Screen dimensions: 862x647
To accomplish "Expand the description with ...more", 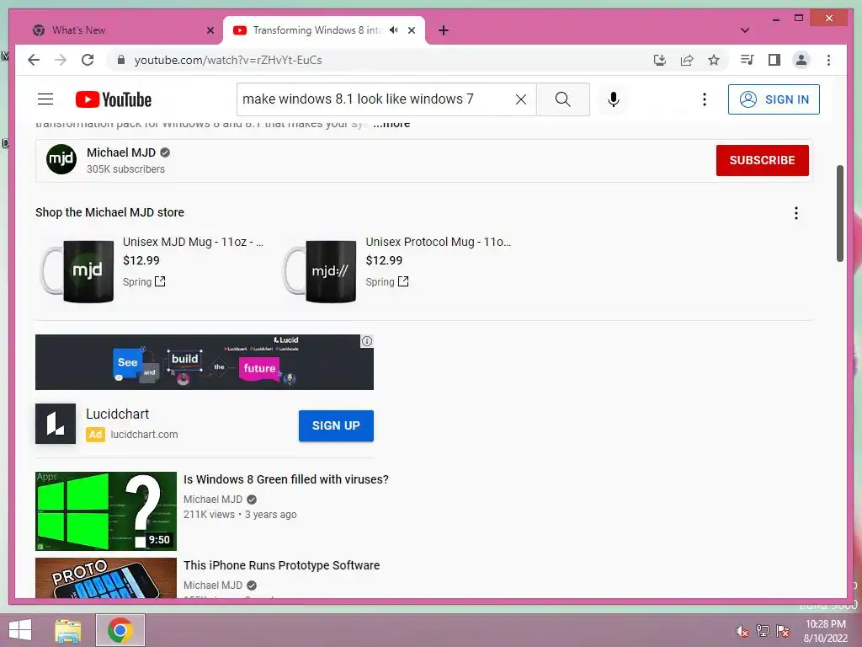I will (x=391, y=124).
